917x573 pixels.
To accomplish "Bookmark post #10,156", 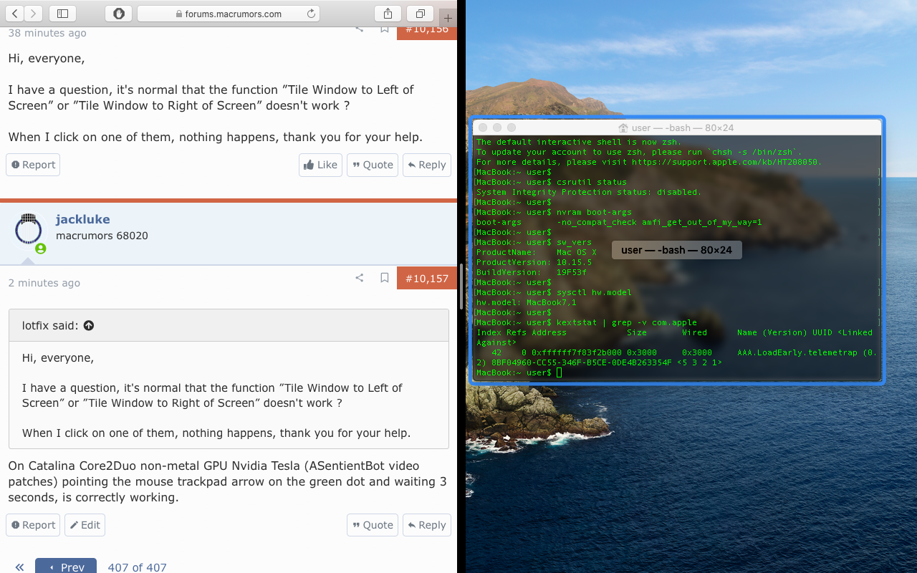I will 385,29.
